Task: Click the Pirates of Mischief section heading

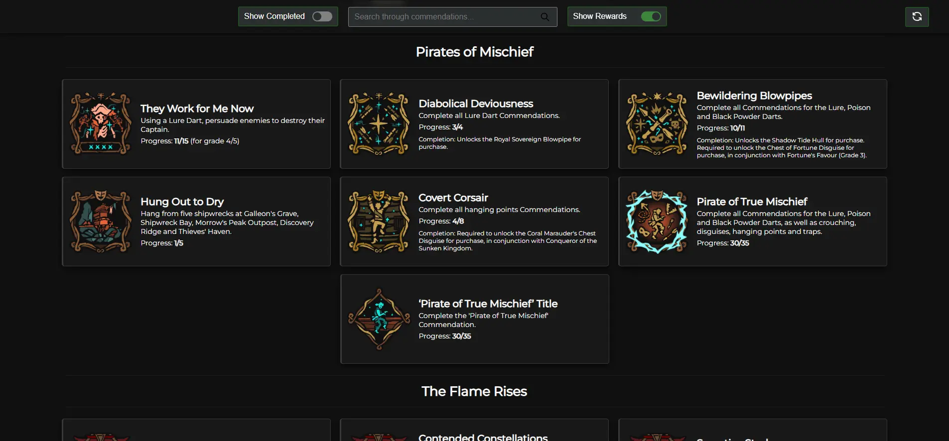Action: tap(474, 52)
